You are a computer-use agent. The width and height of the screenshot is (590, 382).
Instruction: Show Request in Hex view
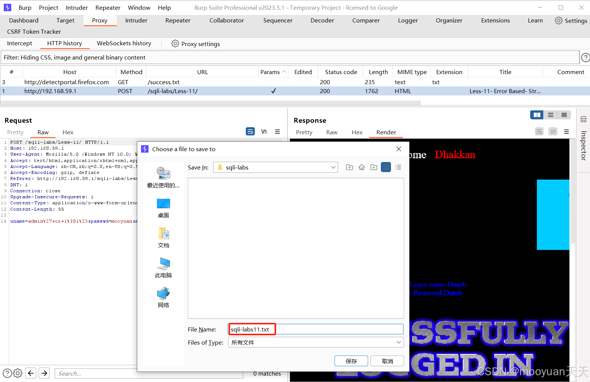pyautogui.click(x=68, y=132)
